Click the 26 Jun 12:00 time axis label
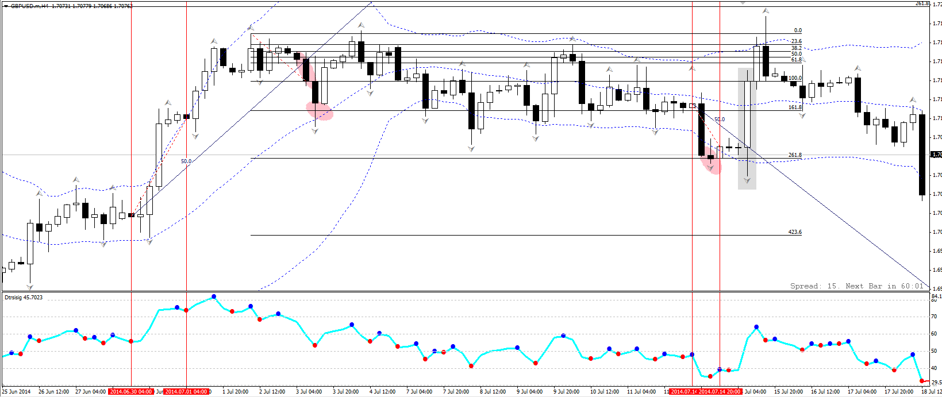Screen dimensions: 942x397 [x=53, y=392]
